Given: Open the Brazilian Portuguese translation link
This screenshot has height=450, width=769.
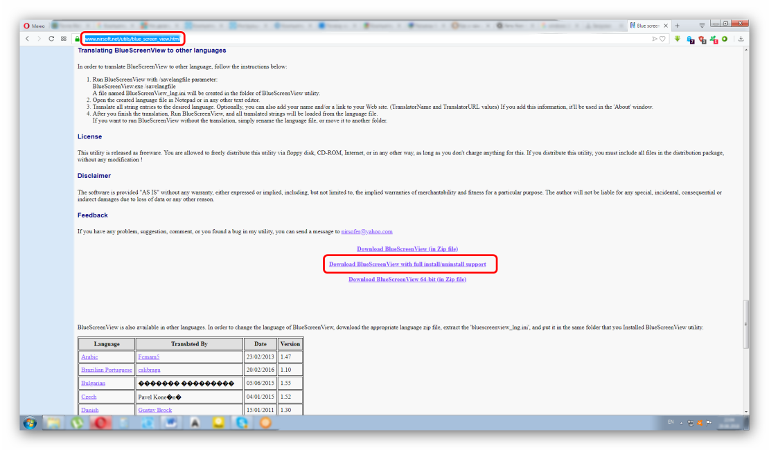Looking at the screenshot, I should point(107,370).
